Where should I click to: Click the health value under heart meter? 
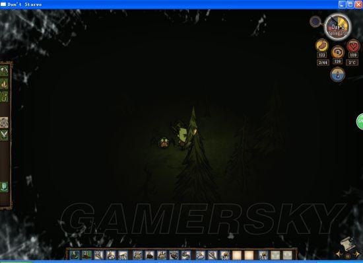coord(353,55)
